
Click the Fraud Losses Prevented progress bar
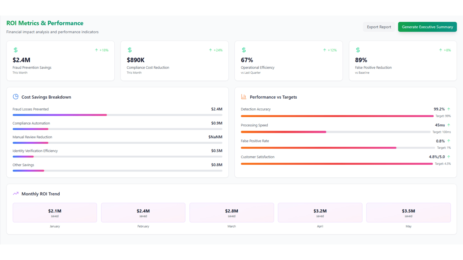[118, 115]
